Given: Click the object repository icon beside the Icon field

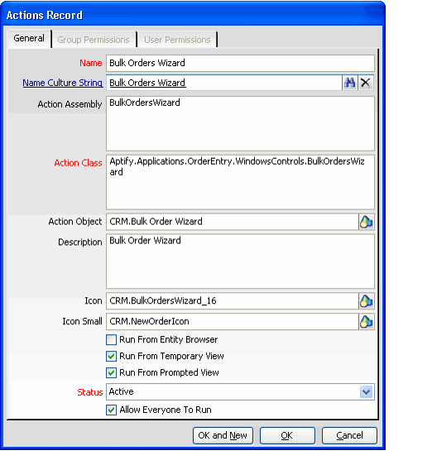Looking at the screenshot, I should [366, 301].
